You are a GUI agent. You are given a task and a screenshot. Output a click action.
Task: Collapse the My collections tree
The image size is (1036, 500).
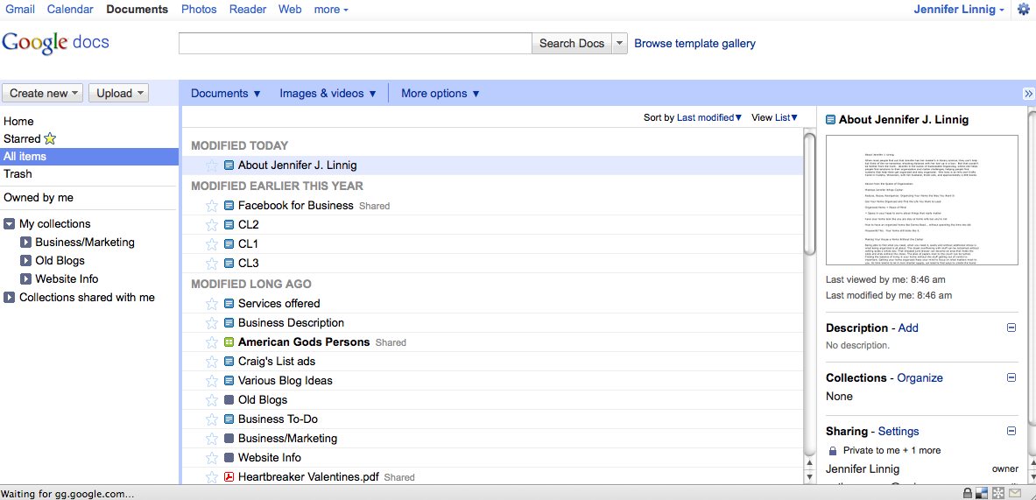[x=10, y=224]
